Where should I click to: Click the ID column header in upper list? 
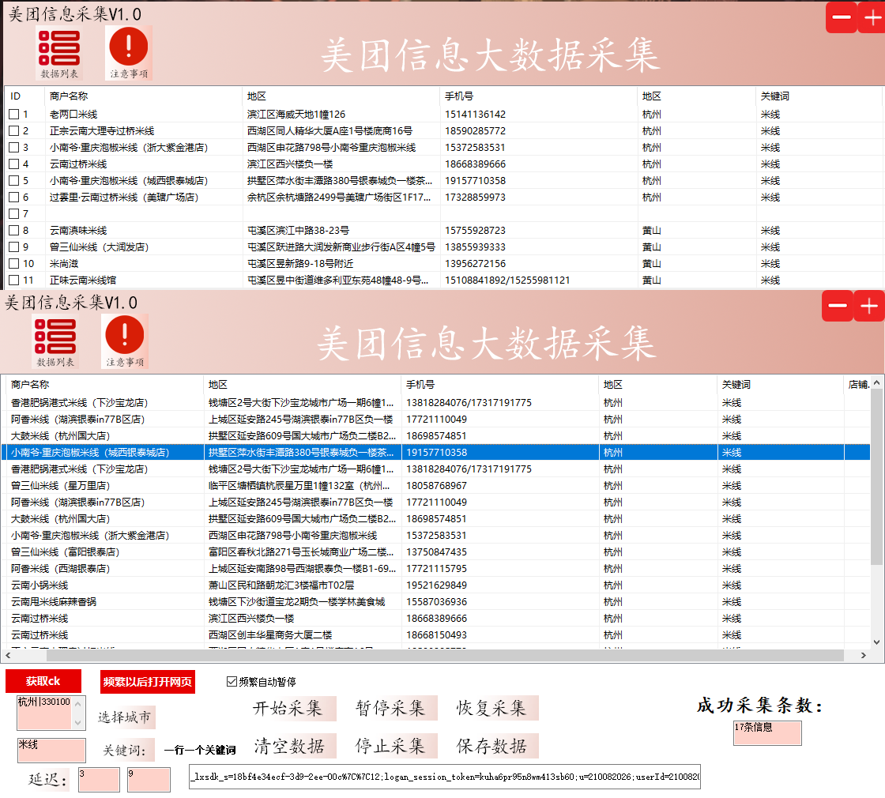pos(24,96)
